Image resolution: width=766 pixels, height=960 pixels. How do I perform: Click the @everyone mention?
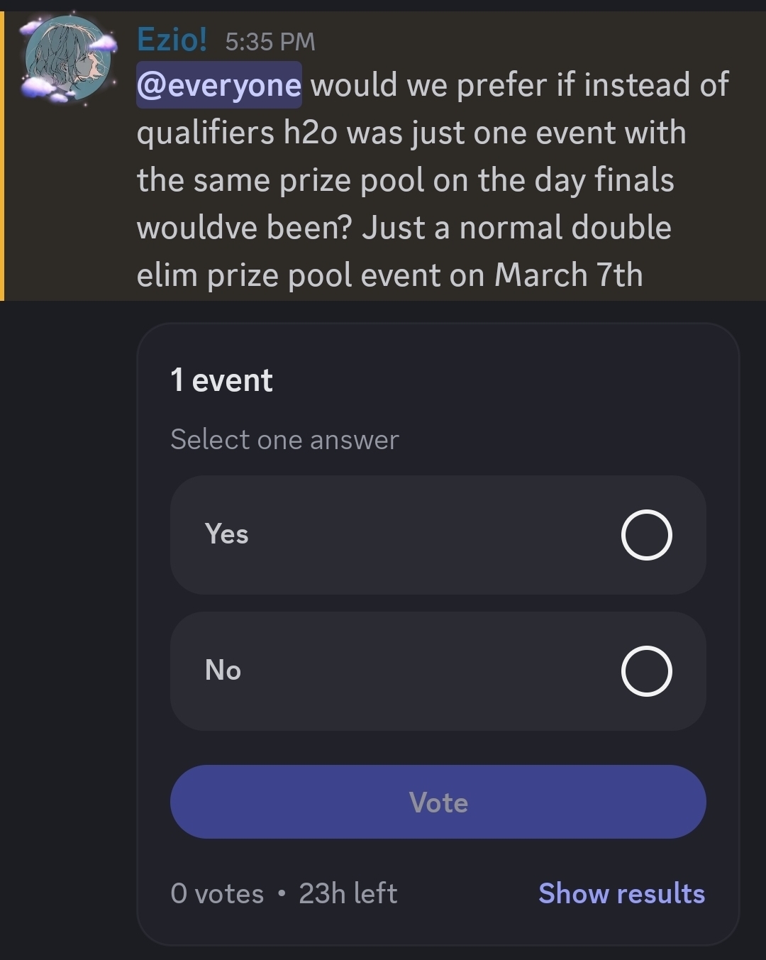218,85
